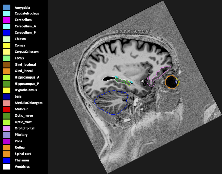The height and width of the screenshot is (174, 222).
Task: Click the pink Orbitofrontal swatch
Action: tap(7, 128)
